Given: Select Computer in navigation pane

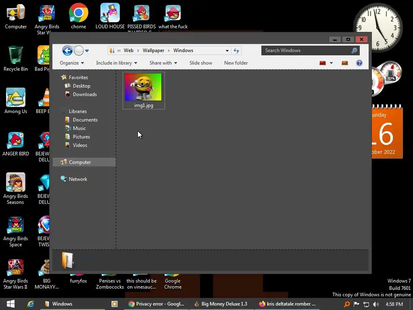Looking at the screenshot, I should click(x=84, y=162).
